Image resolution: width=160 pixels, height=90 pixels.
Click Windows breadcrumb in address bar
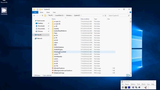pyautogui.click(x=69, y=15)
